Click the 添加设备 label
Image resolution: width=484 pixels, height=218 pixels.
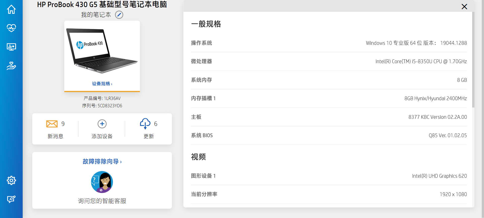click(x=102, y=136)
